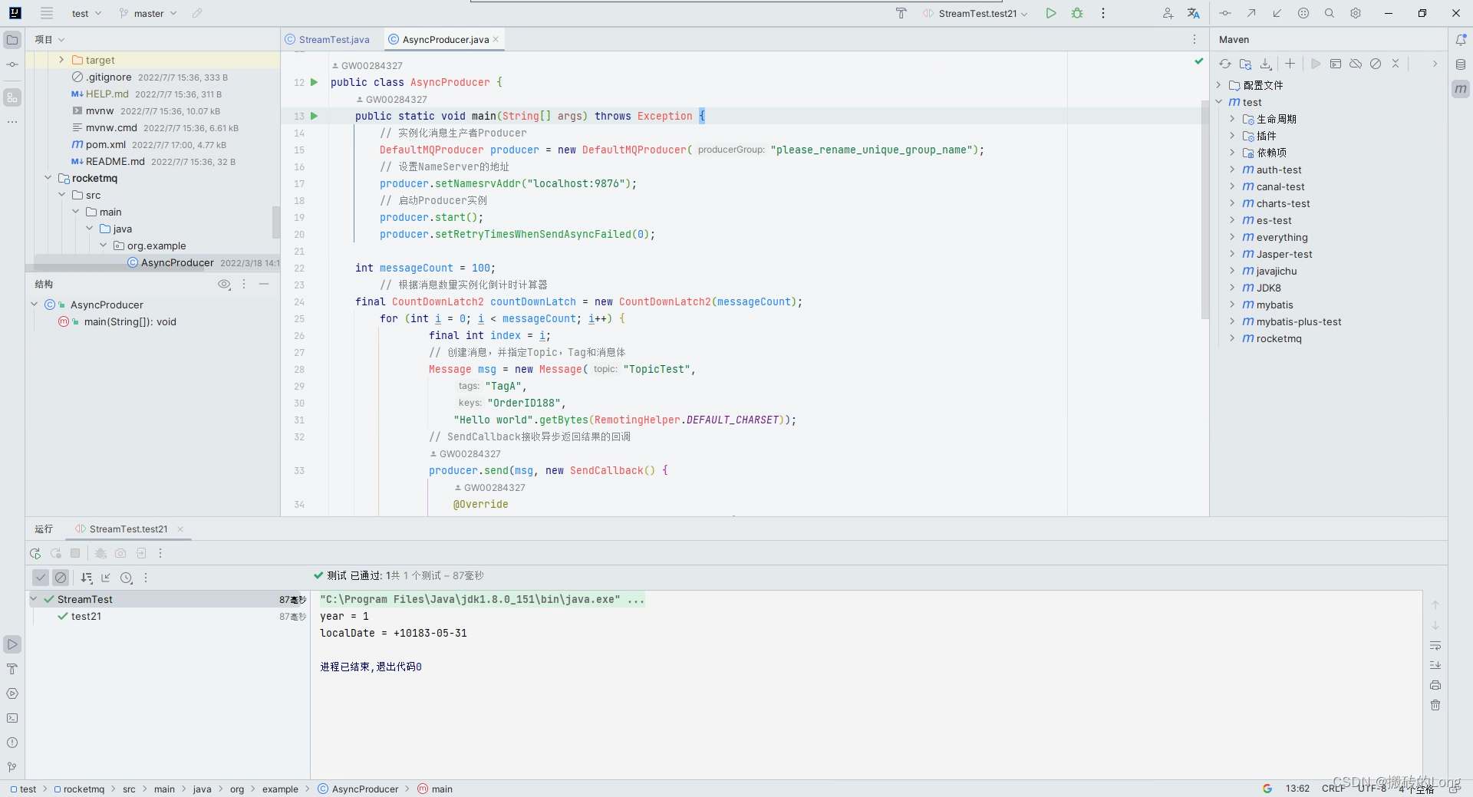Collapse the org.example package

click(x=103, y=245)
